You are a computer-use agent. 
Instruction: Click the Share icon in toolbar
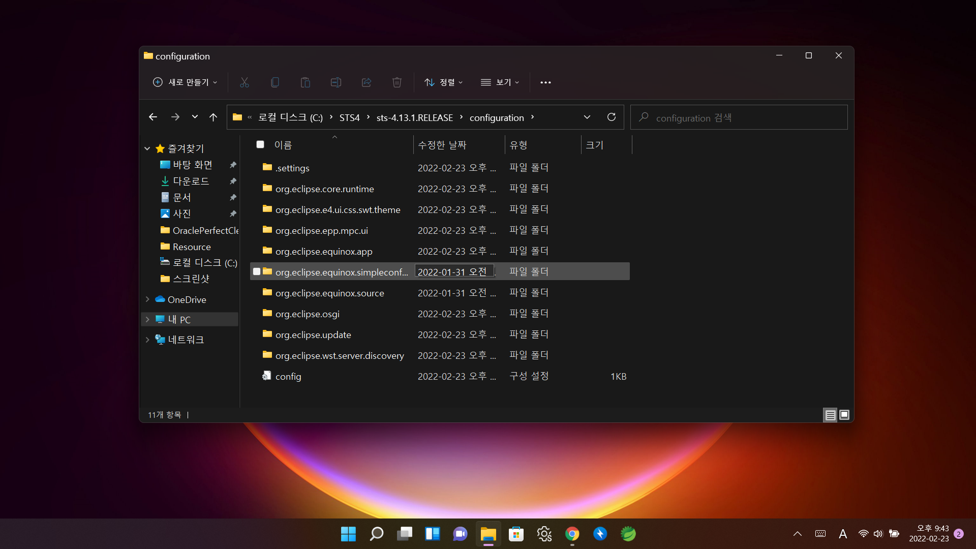(x=367, y=82)
